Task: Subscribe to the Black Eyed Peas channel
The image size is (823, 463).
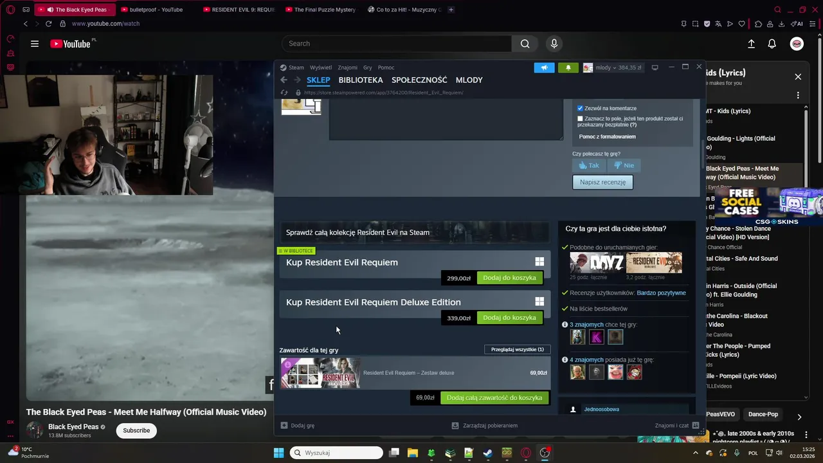Action: [x=136, y=430]
